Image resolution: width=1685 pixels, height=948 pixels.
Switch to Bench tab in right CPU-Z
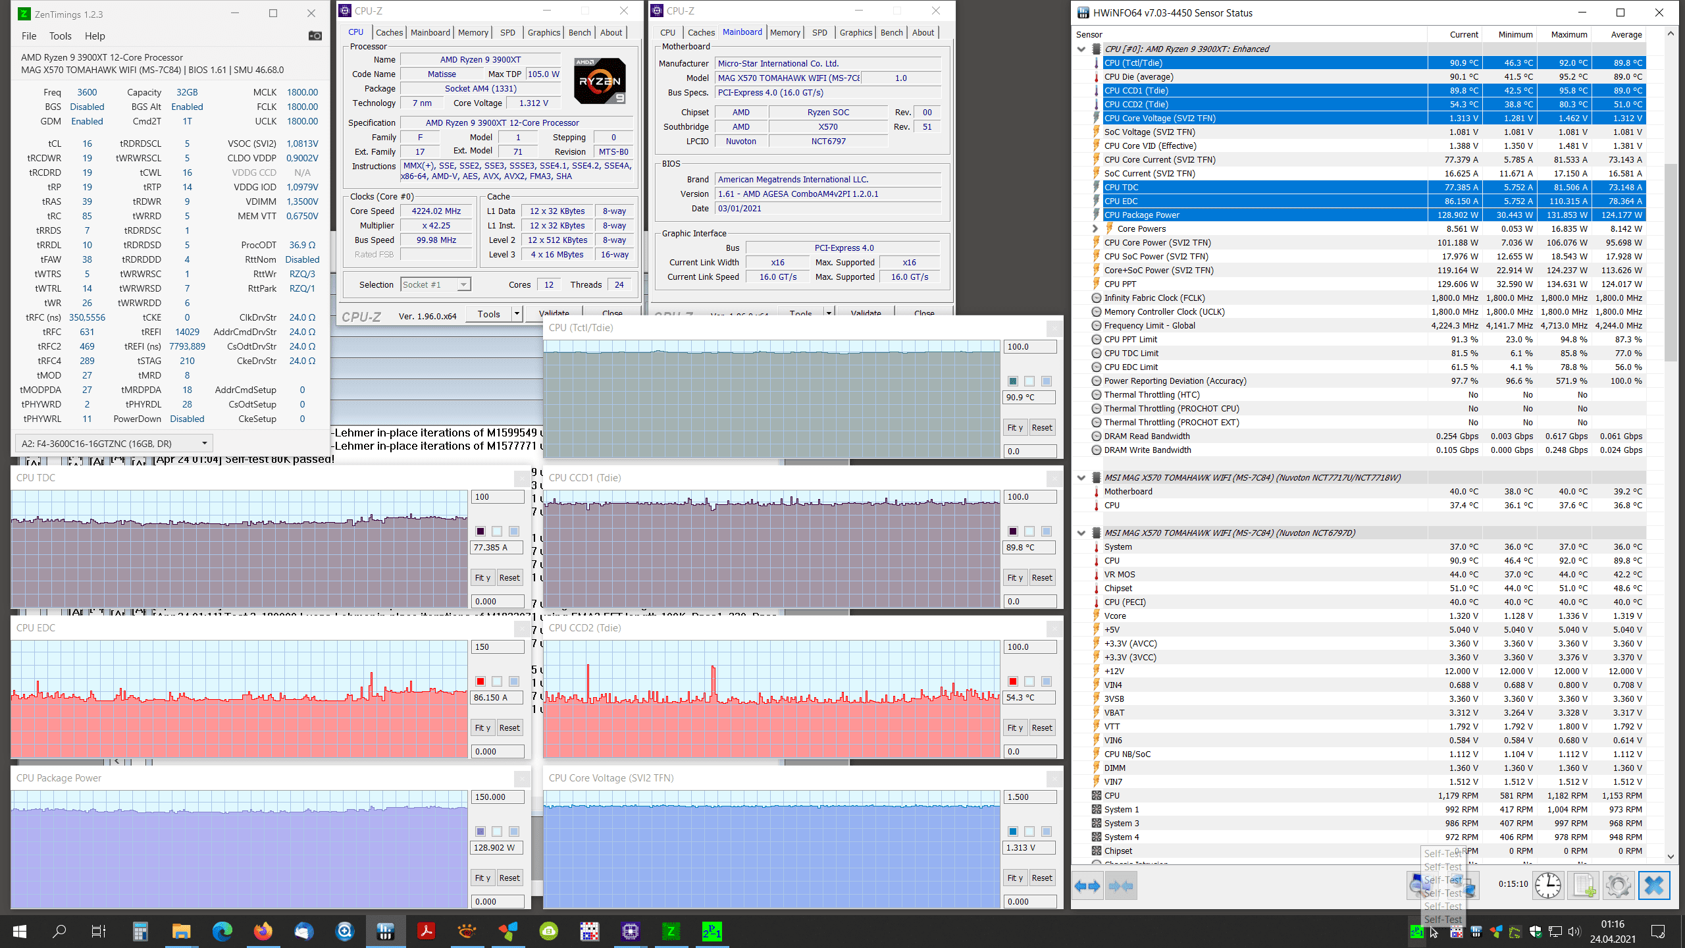pos(892,32)
